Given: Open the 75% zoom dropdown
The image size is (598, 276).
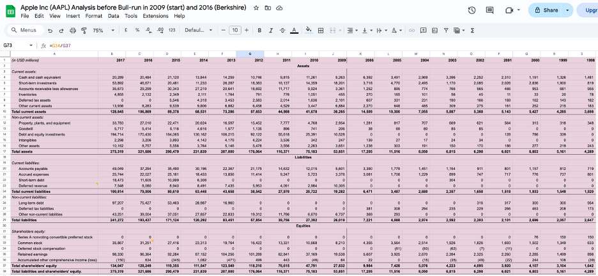Looking at the screenshot, I should pyautogui.click(x=103, y=30).
